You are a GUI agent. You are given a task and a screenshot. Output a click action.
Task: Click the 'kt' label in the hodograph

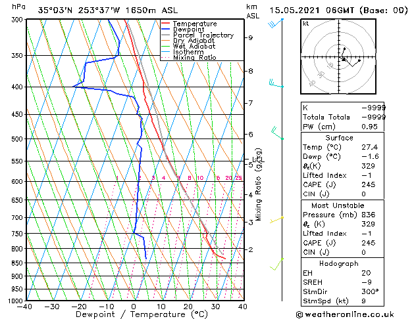306,24
